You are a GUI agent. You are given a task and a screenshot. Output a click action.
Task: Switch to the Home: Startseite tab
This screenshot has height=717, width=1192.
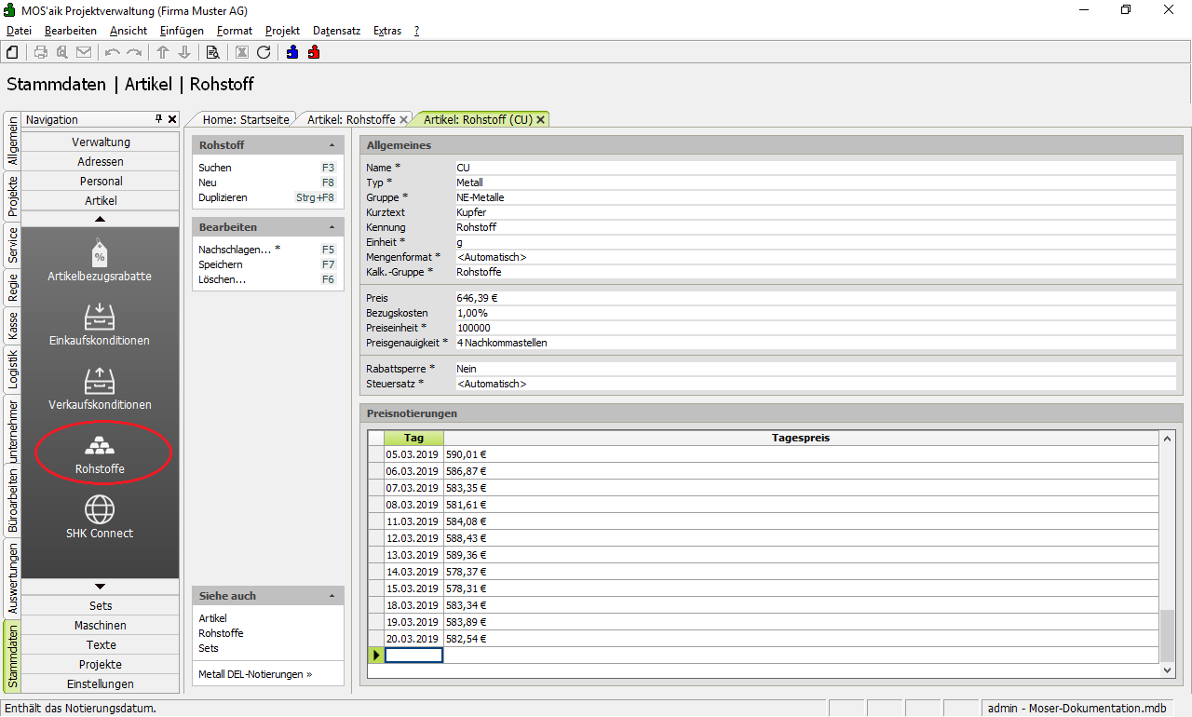[x=246, y=120]
